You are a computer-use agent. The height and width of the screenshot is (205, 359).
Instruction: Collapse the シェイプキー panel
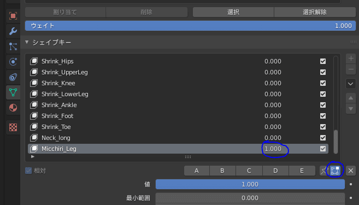tap(27, 42)
